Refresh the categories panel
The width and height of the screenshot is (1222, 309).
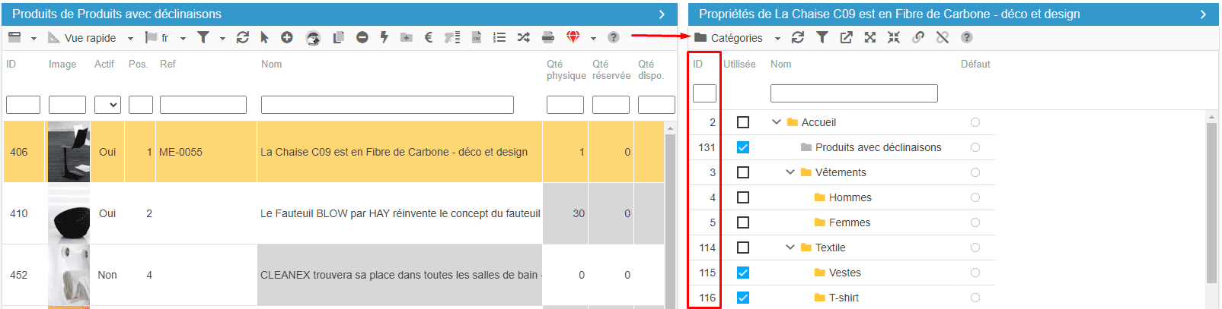pyautogui.click(x=798, y=37)
